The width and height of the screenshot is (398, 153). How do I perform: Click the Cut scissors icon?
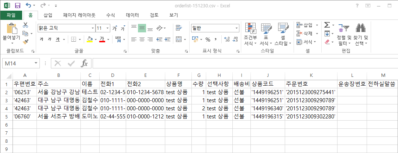click(x=25, y=25)
